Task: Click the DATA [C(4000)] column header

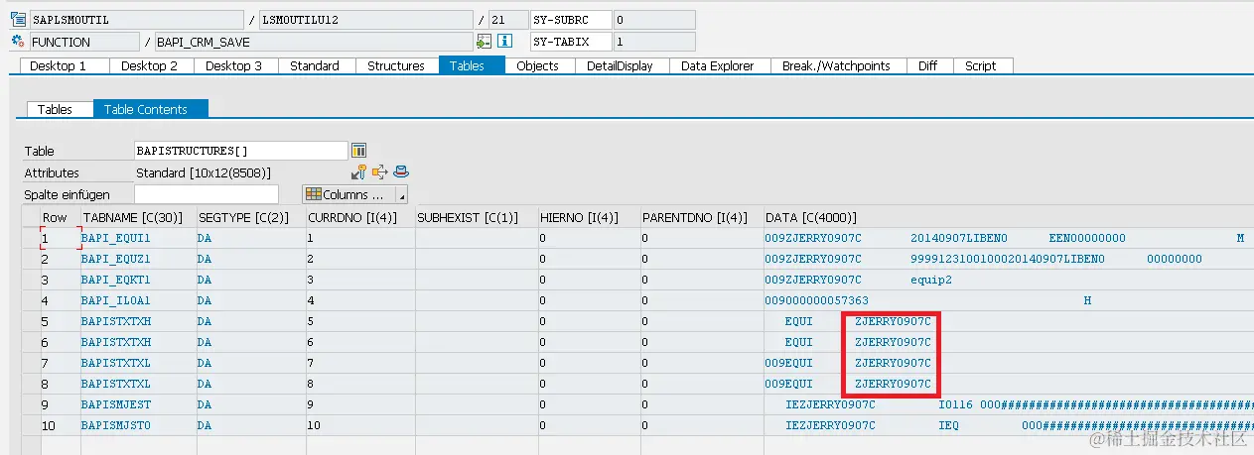Action: pos(1007,217)
